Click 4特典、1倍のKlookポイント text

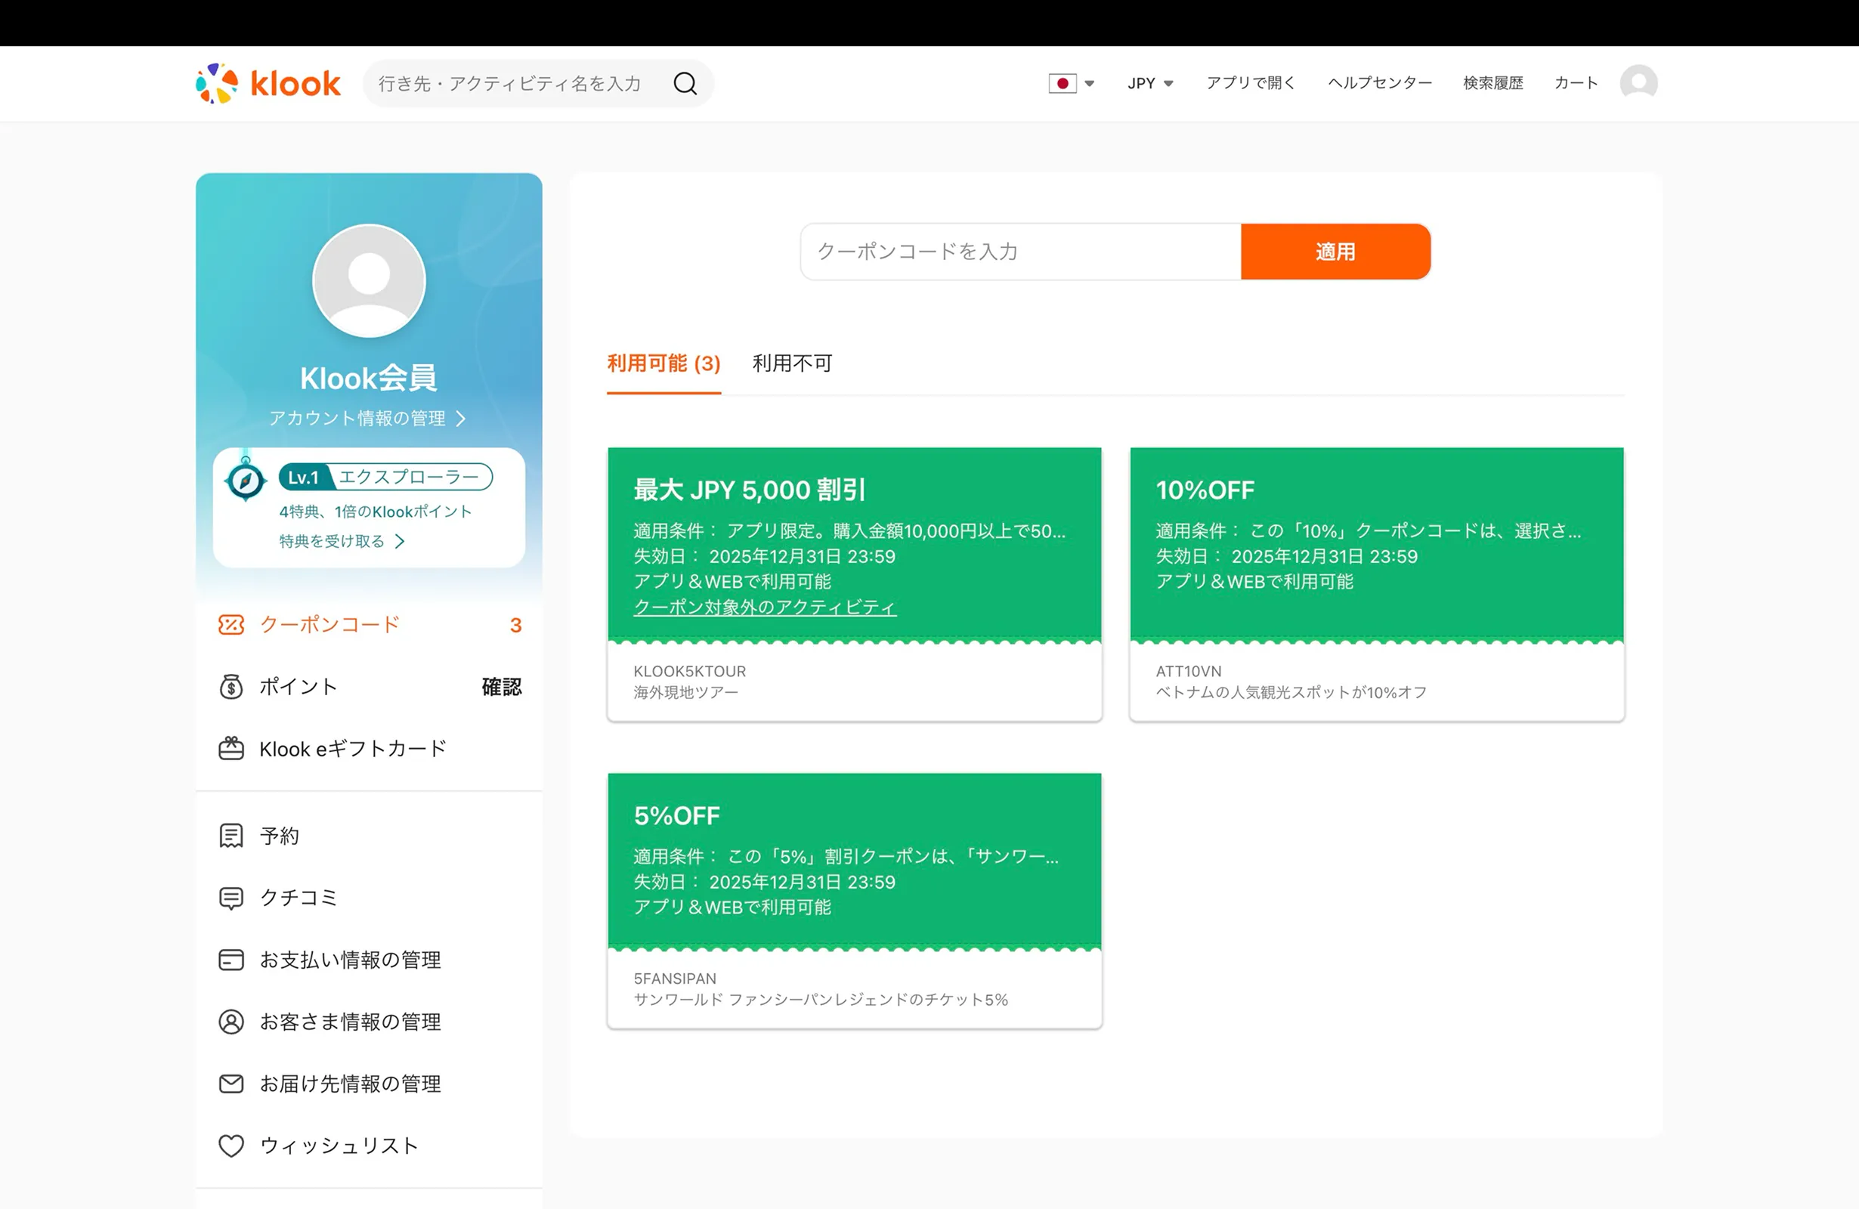click(376, 512)
